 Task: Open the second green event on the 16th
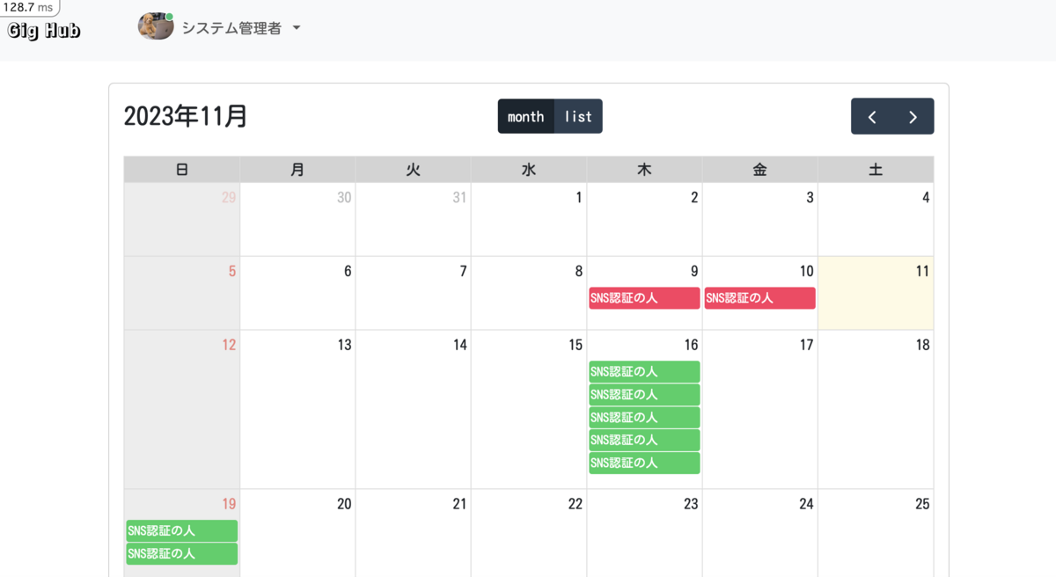(x=644, y=395)
